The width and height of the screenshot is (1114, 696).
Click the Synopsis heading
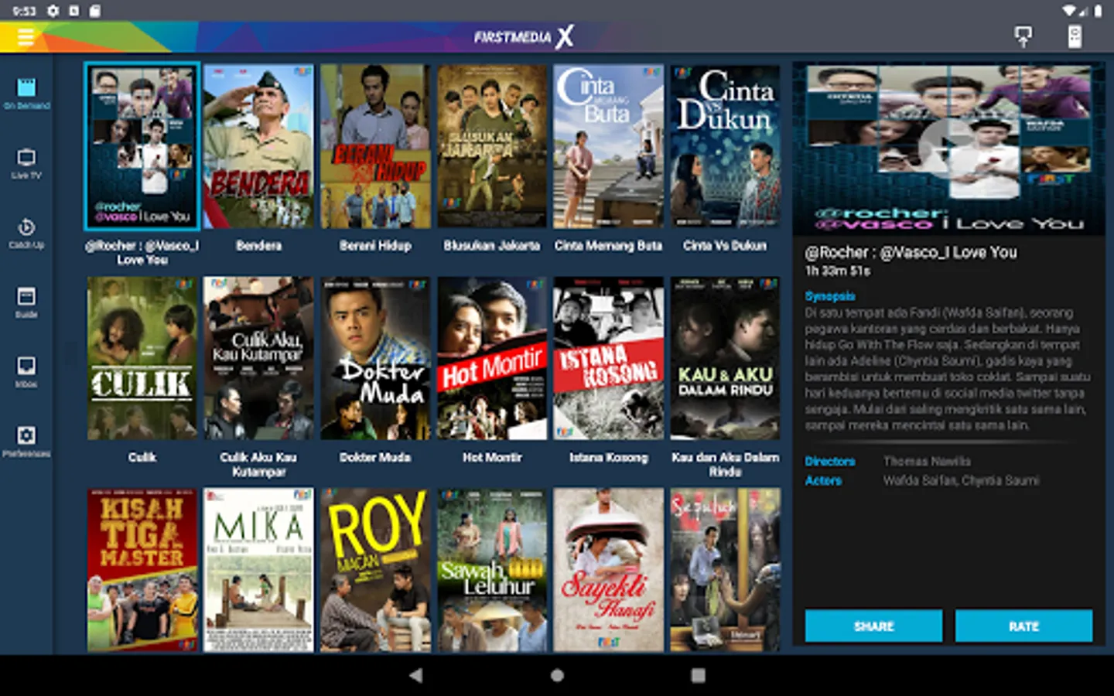829,296
